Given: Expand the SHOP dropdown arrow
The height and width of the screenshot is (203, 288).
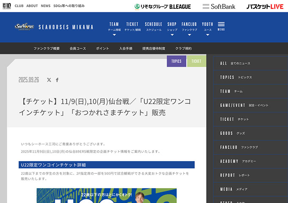Looking at the screenshot, I should 172,35.
